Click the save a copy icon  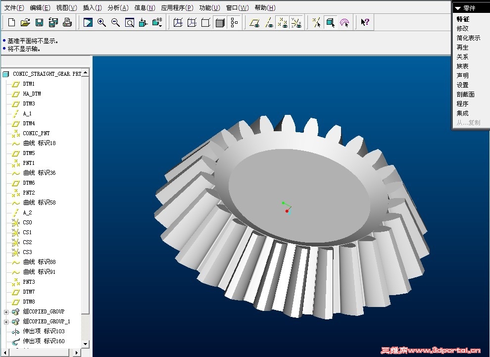(53, 22)
